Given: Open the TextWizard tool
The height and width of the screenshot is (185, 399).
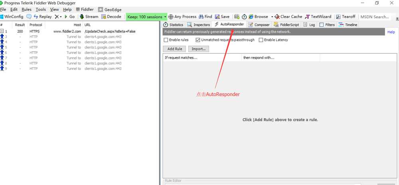Looking at the screenshot, I should [x=318, y=16].
